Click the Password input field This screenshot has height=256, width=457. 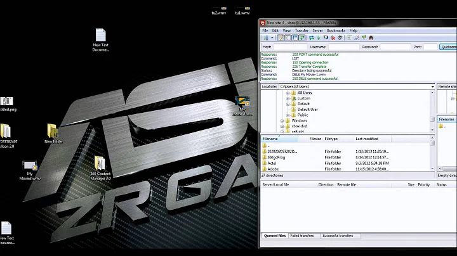[395, 47]
